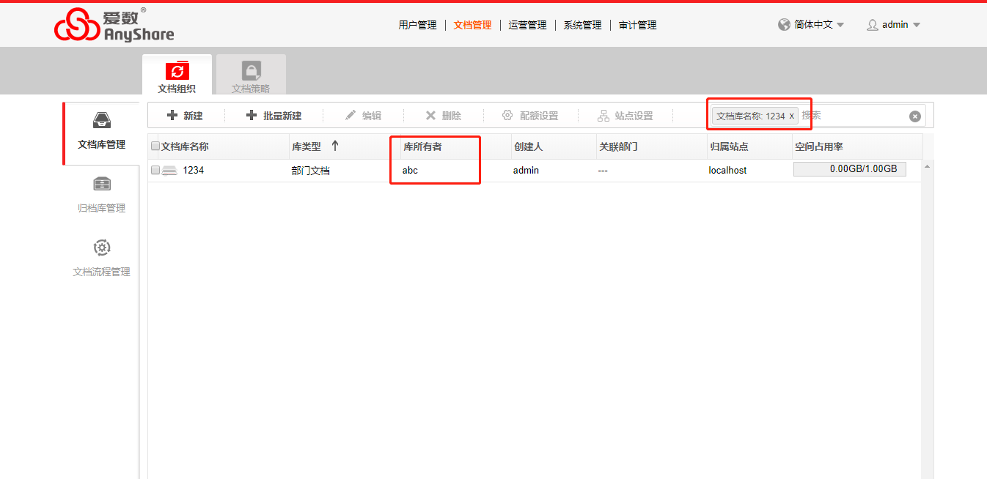Check the box for library 1234
987x479 pixels.
click(155, 170)
